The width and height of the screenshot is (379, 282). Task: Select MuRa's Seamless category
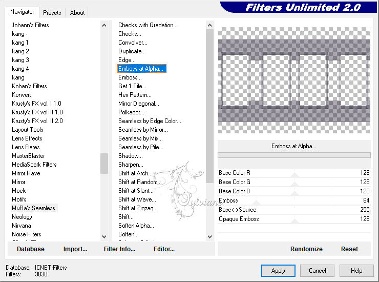tap(33, 208)
